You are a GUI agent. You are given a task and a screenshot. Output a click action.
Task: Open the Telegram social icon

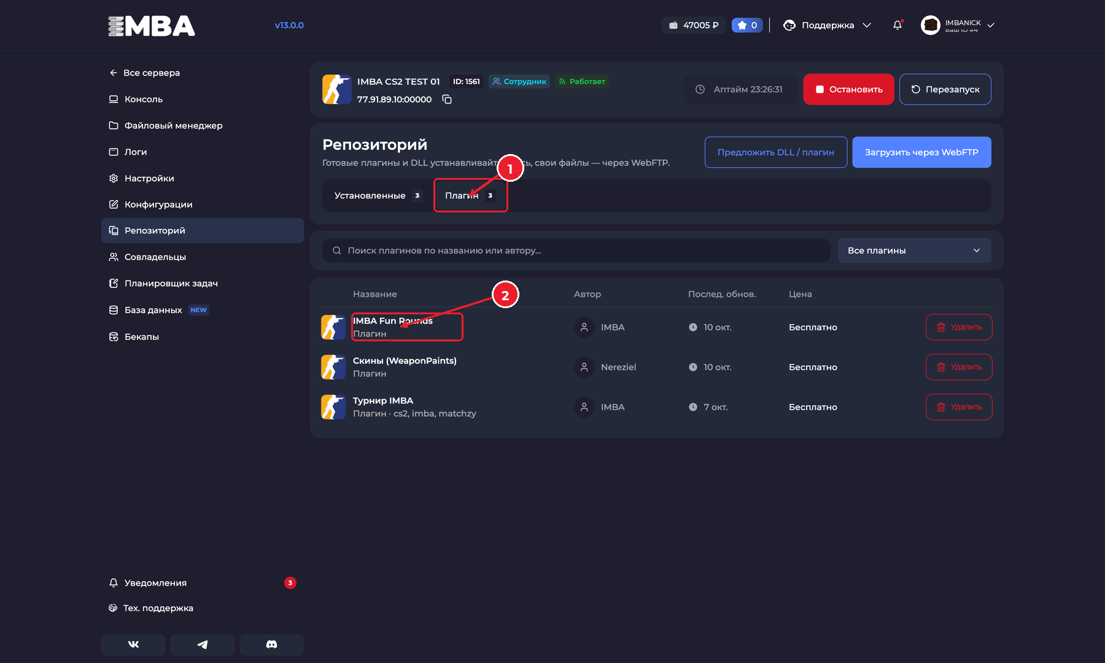pos(203,645)
